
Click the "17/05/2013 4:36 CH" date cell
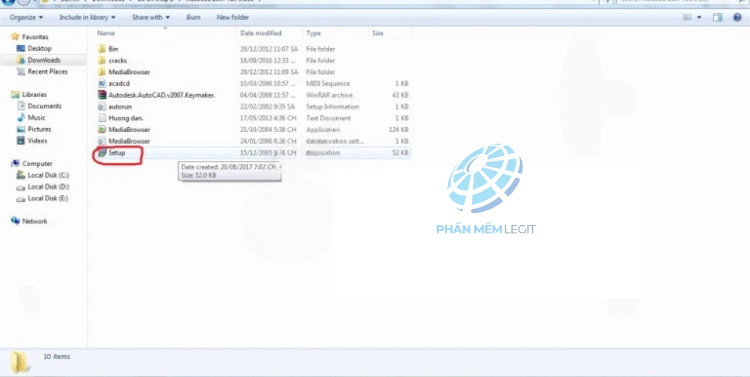pyautogui.click(x=268, y=118)
